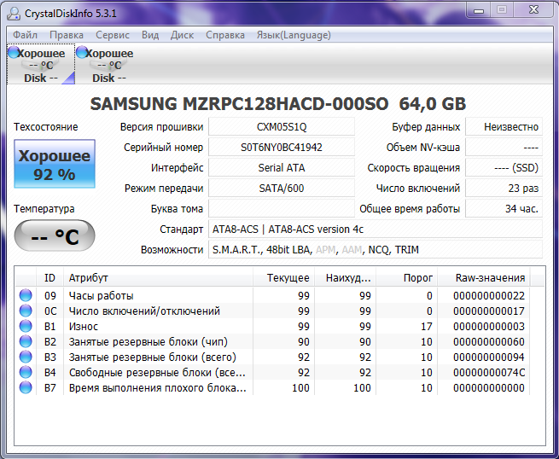Viewport: 559px width, 459px height.
Task: Click status orb for attribute B4 row
Action: [26, 372]
